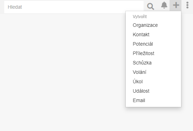Collapse the create dropdown via plus button

tap(176, 5)
